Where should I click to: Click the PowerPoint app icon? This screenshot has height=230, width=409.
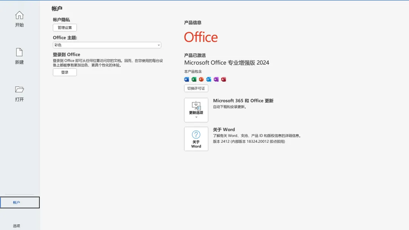[x=201, y=79]
